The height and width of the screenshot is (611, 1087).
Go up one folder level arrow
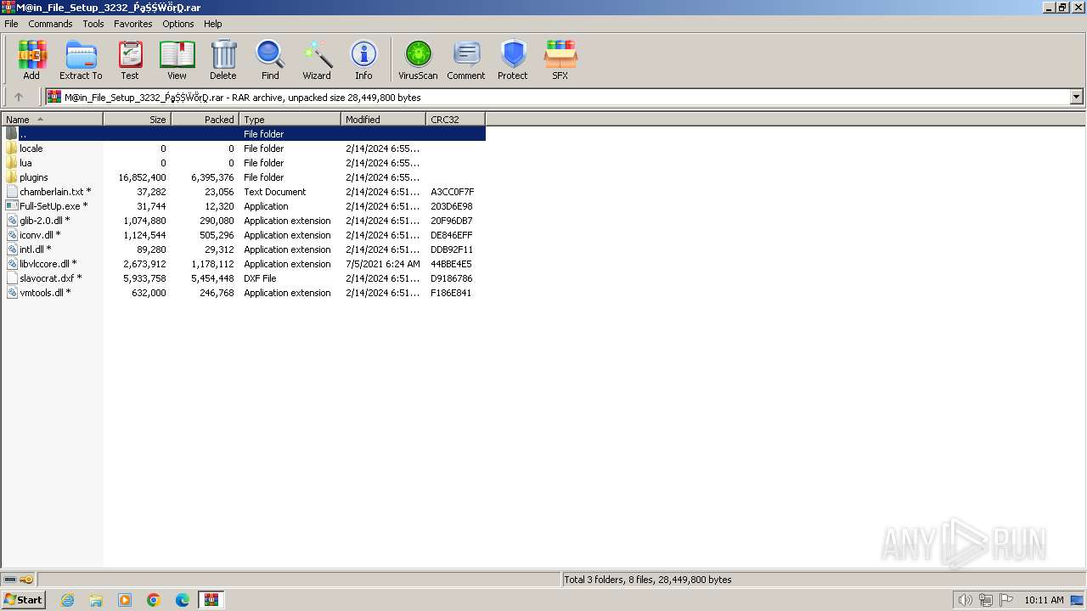pyautogui.click(x=19, y=98)
